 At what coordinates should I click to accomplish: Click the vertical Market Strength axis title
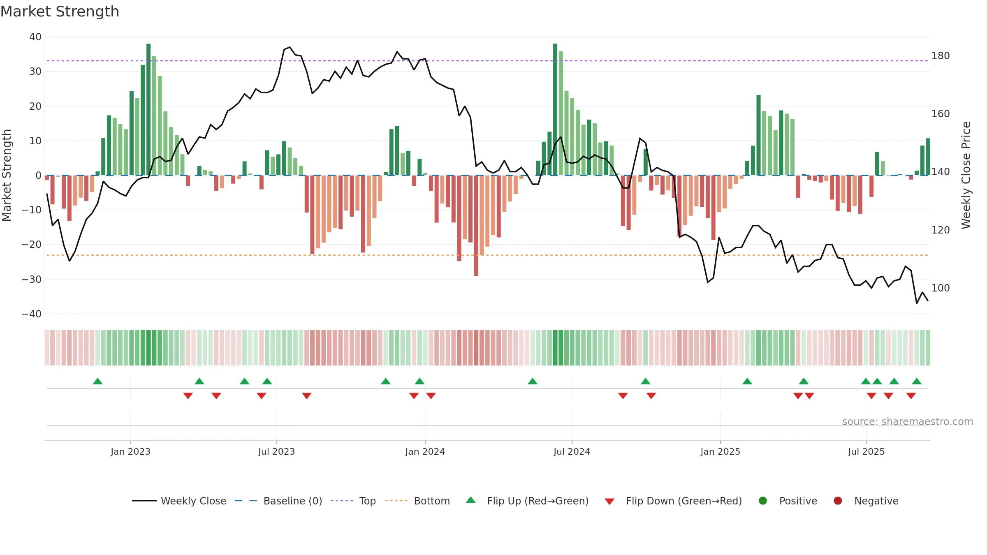(7, 175)
